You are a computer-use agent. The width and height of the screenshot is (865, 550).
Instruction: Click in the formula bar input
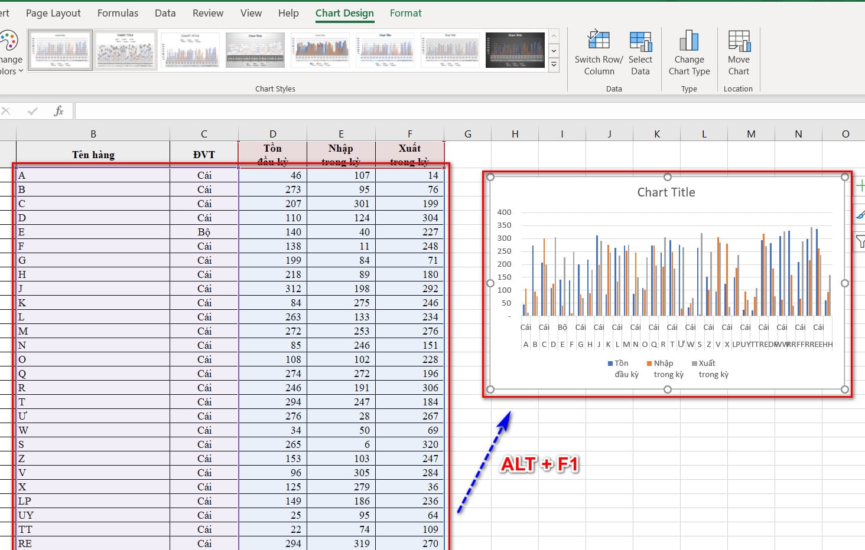470,111
